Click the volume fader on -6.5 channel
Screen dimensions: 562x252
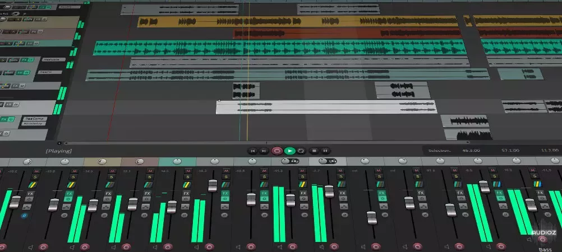point(484,186)
